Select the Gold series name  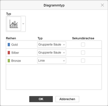click(14, 45)
